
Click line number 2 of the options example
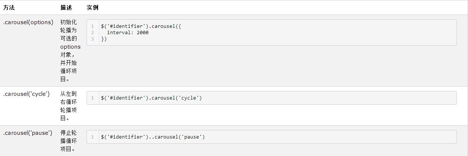(x=92, y=33)
